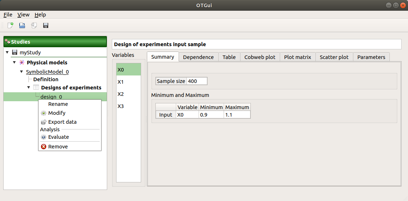Collapse the Physical models node arrow
408x201 pixels.
tap(14, 63)
